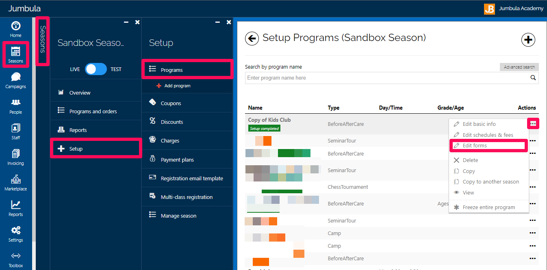Open Reports in the left sidebar

click(x=16, y=209)
